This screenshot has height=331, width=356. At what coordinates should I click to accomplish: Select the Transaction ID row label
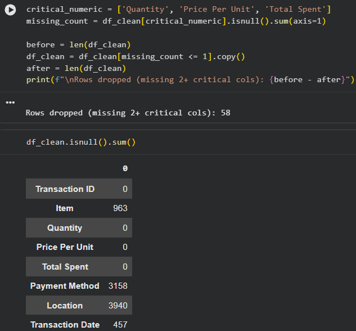tap(65, 189)
